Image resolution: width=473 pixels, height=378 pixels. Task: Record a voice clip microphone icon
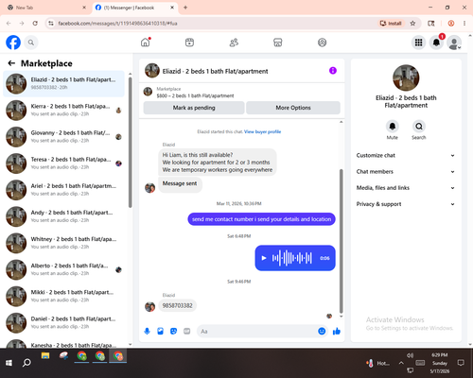[147, 331]
